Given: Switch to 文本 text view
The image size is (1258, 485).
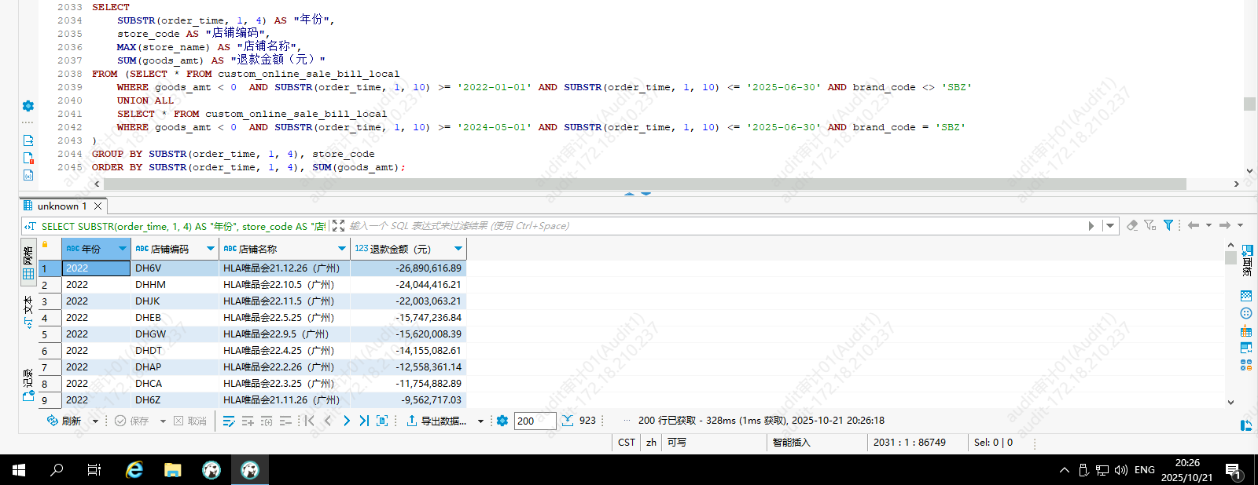Looking at the screenshot, I should (28, 311).
